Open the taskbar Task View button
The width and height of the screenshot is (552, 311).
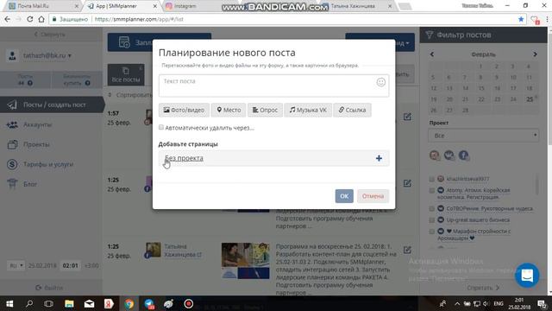pyautogui.click(x=49, y=303)
